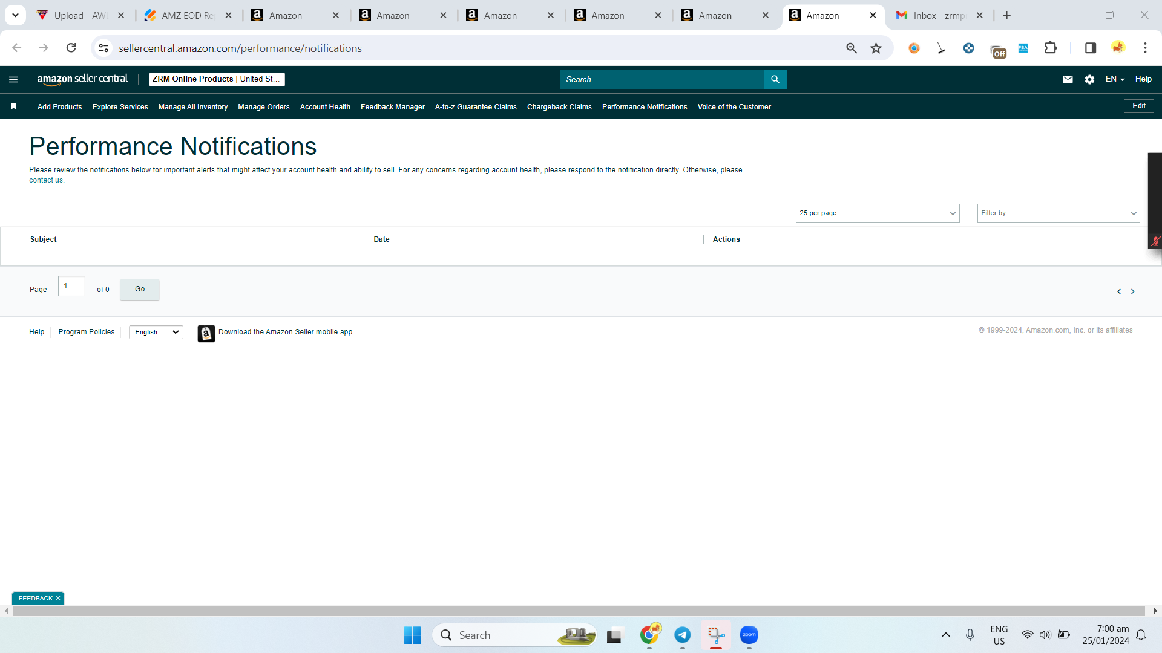Open a new browser tab

pyautogui.click(x=1006, y=15)
